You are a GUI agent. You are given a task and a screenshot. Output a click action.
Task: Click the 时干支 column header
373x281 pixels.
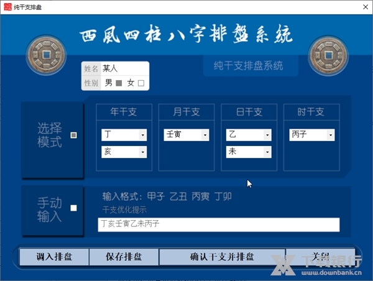[x=311, y=112]
